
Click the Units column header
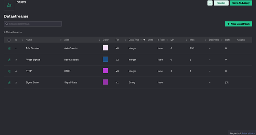click(x=151, y=40)
